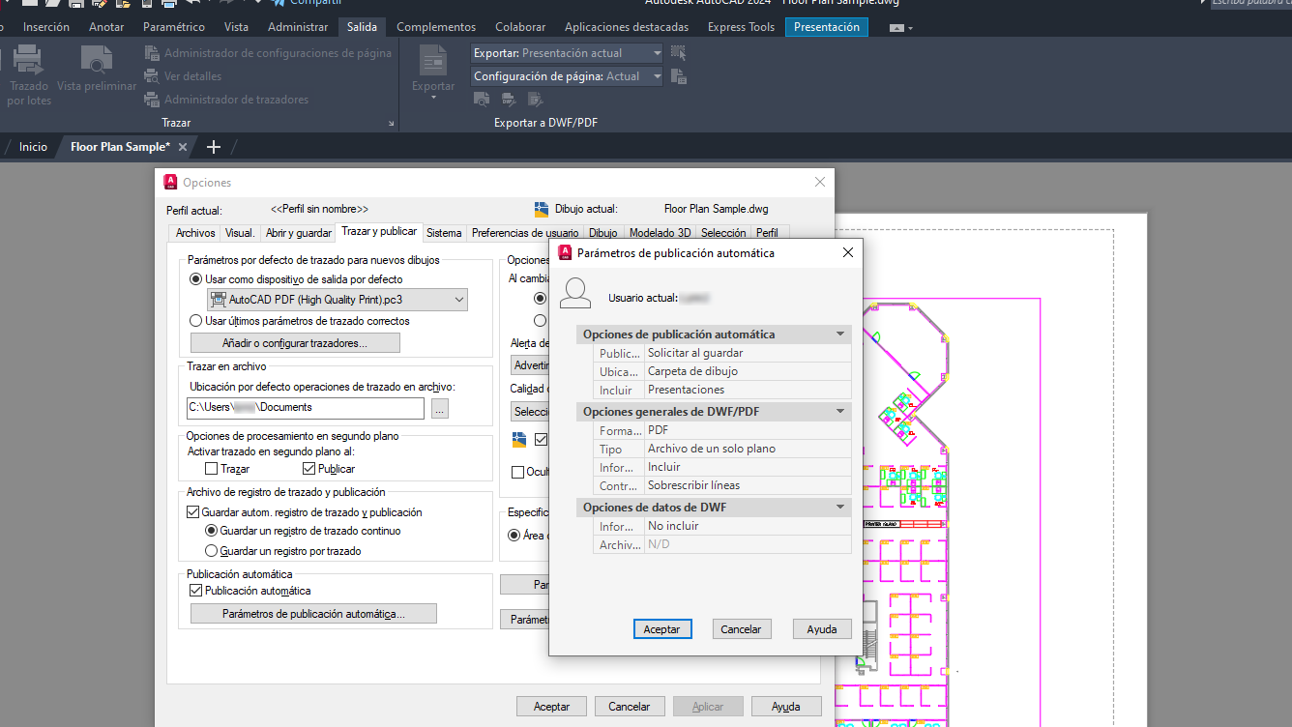The height and width of the screenshot is (727, 1292).
Task: Click the AutoCAD logo in Parámetros de publicación automática title
Action: tap(567, 252)
